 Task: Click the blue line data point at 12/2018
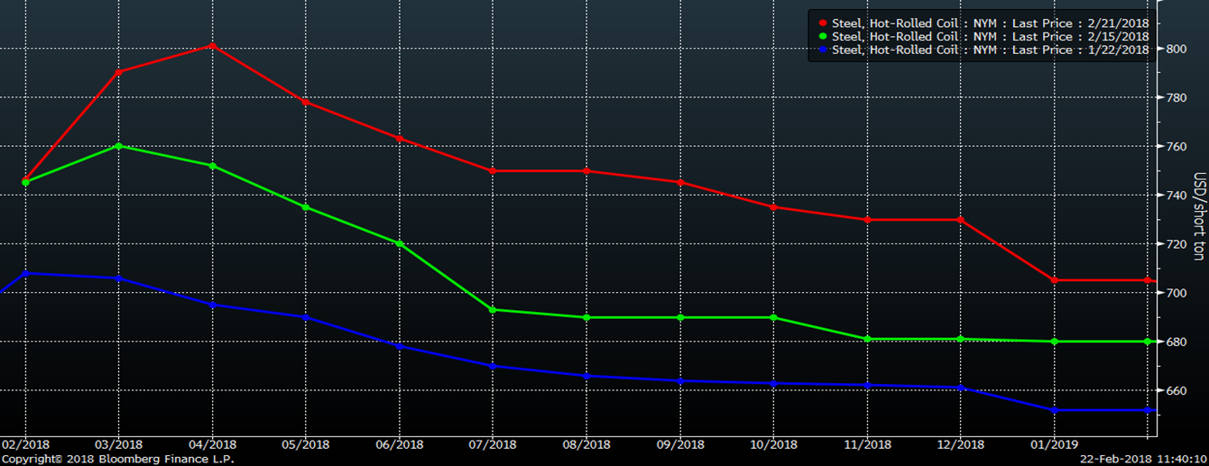pos(961,388)
